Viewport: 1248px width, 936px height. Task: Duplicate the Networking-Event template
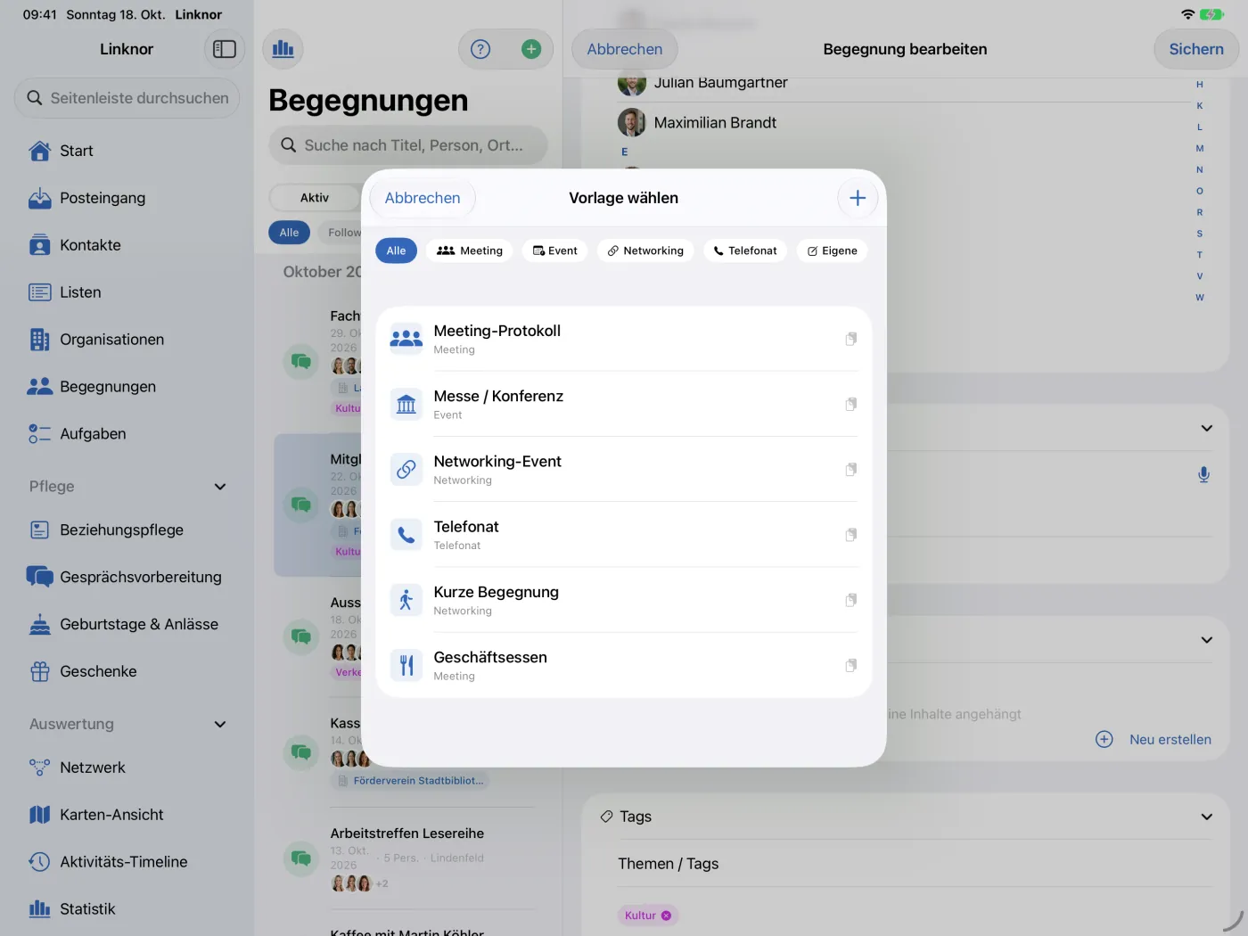851,469
